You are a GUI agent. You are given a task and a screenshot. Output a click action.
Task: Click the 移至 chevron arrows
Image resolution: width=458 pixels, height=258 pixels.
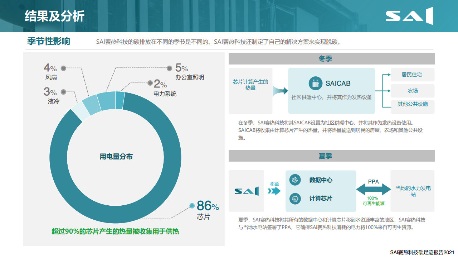pos(274,191)
